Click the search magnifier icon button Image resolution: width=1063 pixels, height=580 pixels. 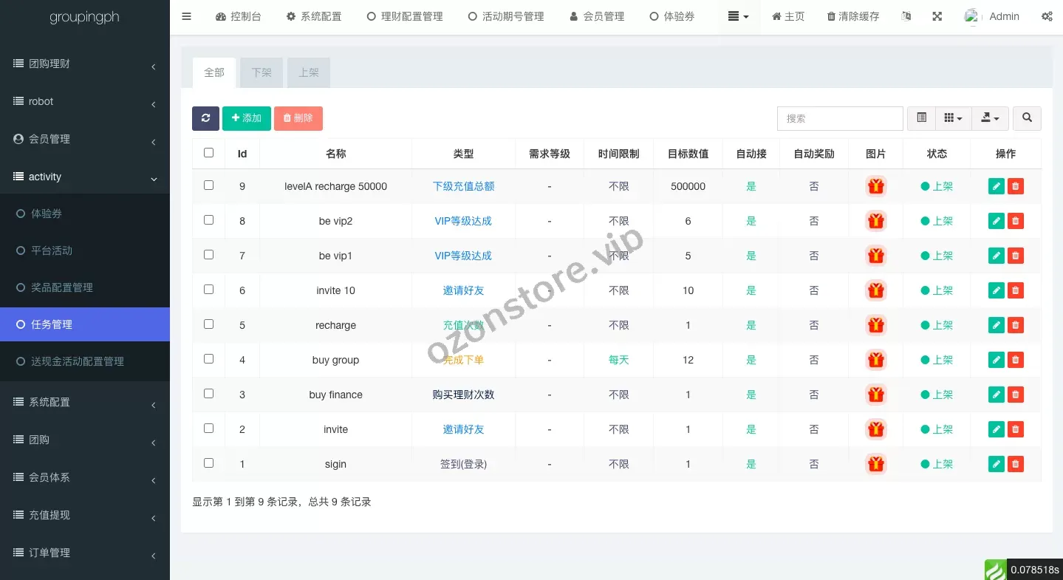tap(1027, 118)
